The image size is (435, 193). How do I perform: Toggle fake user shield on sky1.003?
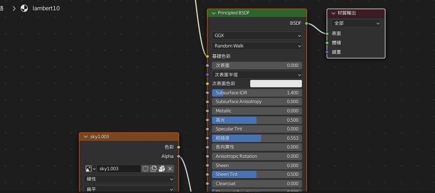point(146,169)
